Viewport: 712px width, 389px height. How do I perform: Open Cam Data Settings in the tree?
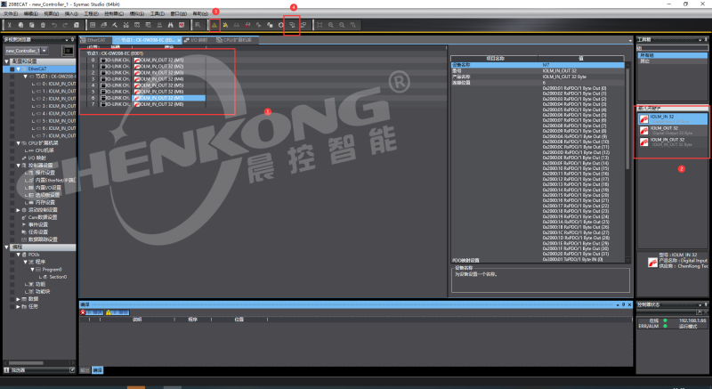pos(42,217)
